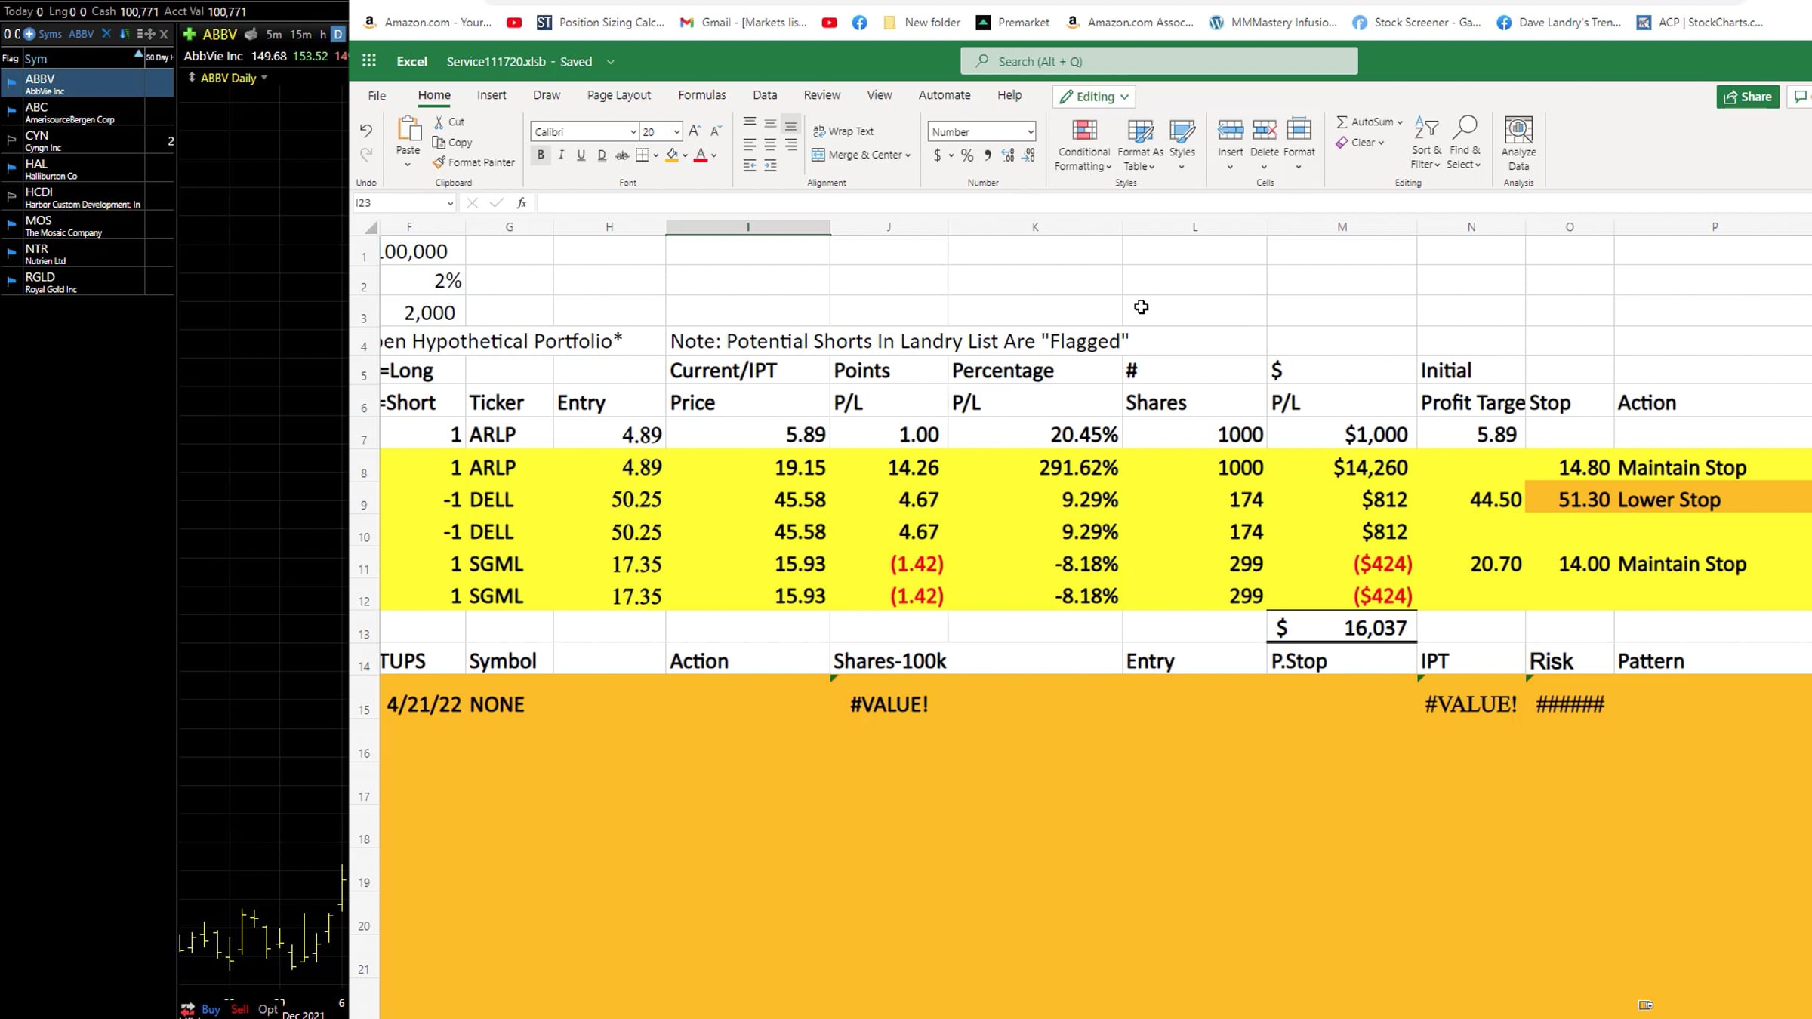Decrease font size with the smaller A icon
This screenshot has width=1812, height=1019.
click(x=716, y=131)
